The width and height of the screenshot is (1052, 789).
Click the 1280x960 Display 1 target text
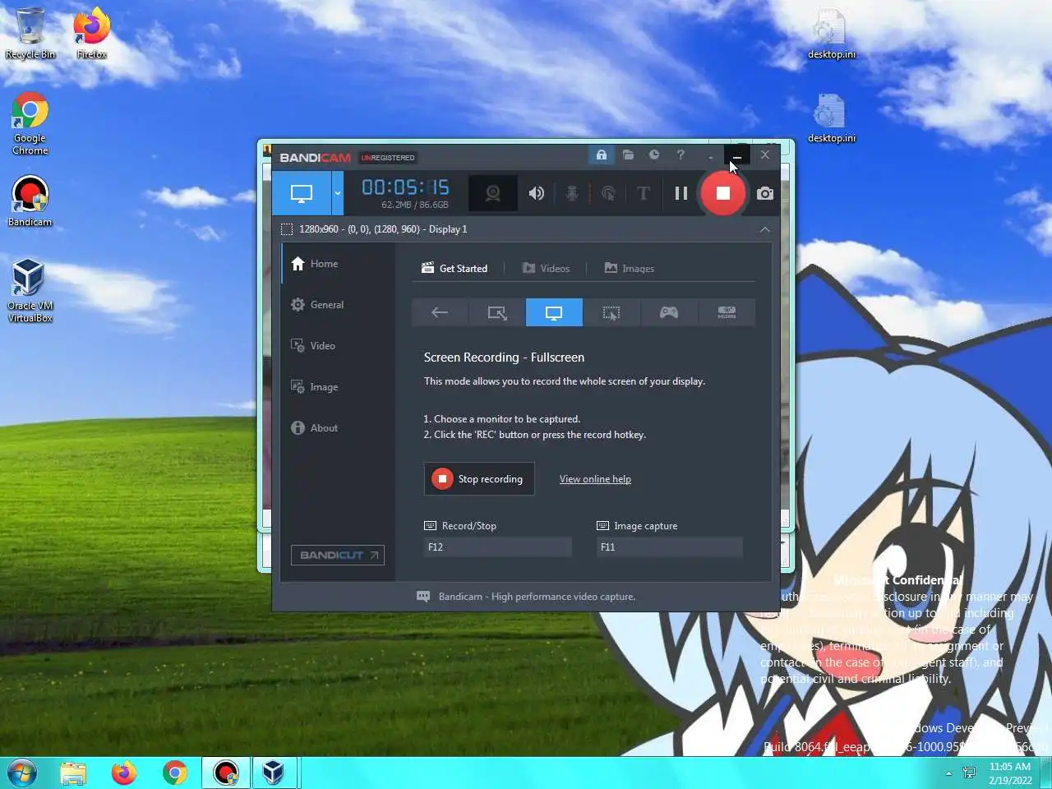[x=383, y=229]
